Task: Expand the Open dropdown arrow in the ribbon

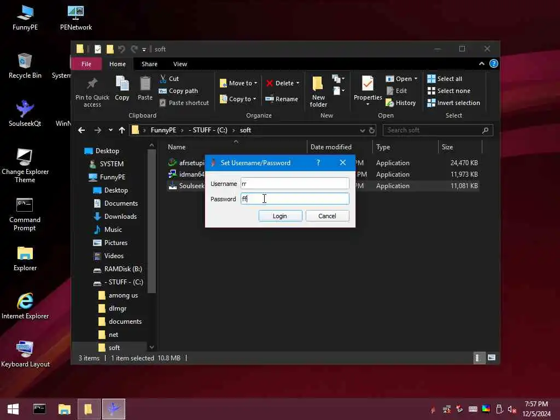Action: pos(416,79)
